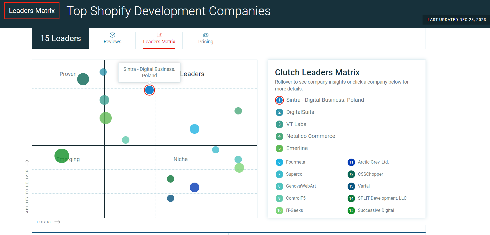Click number 6 badge beside Fourmeta
Screen dimensions: 490x235
pyautogui.click(x=279, y=162)
